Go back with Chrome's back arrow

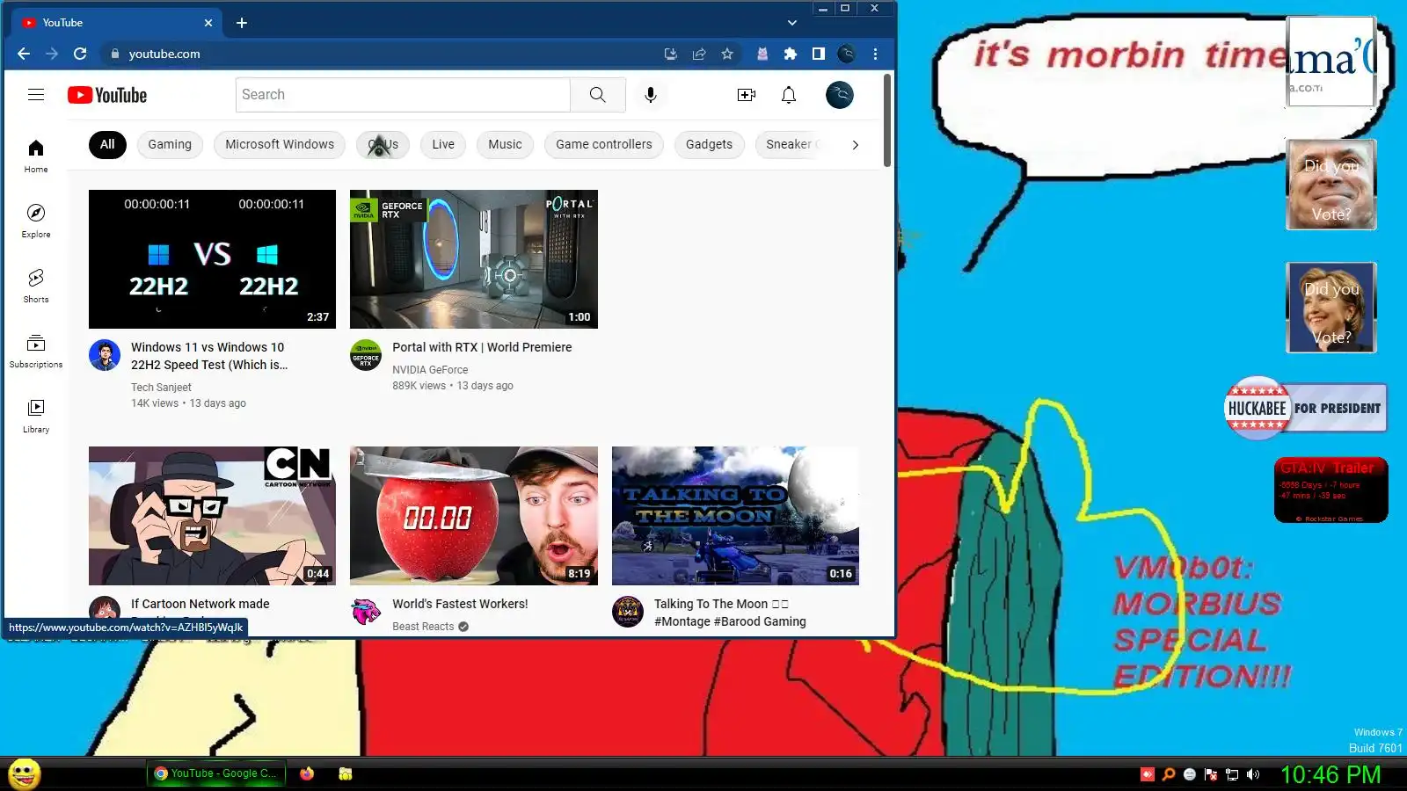pyautogui.click(x=24, y=54)
